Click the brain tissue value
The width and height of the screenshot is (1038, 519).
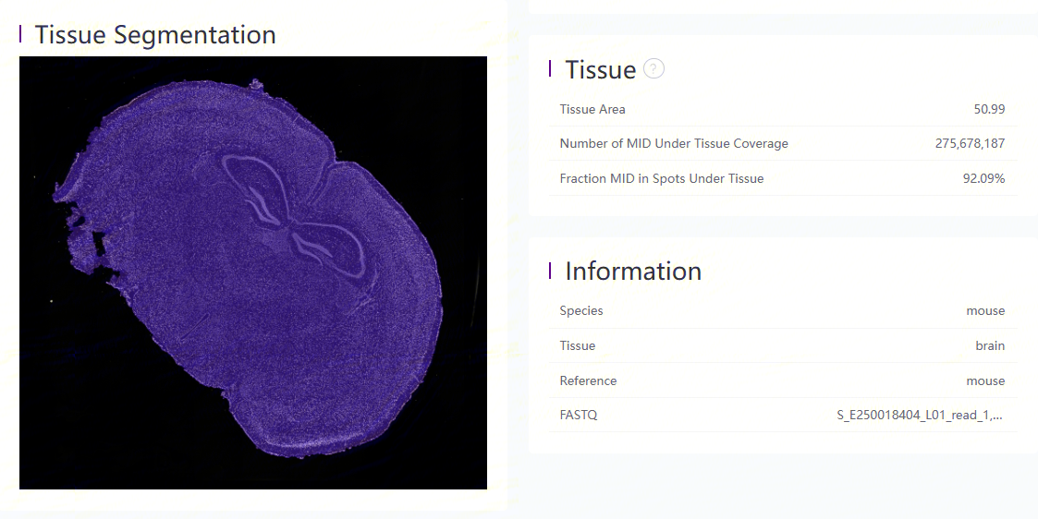[x=990, y=345]
